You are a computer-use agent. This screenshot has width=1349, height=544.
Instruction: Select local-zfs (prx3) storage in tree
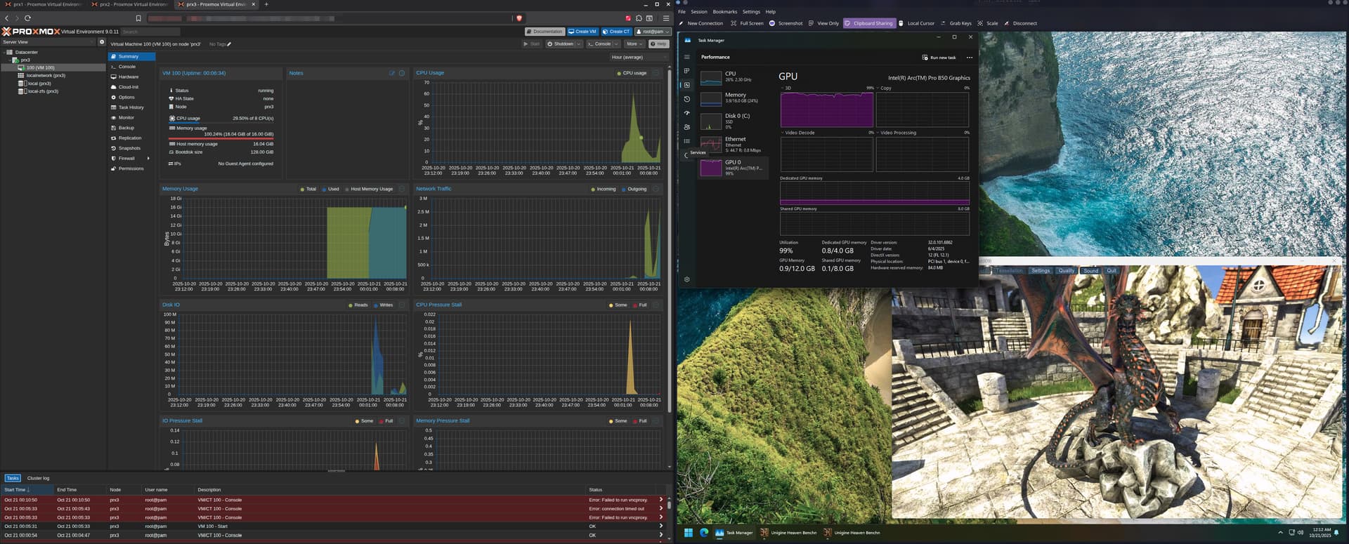pos(42,91)
